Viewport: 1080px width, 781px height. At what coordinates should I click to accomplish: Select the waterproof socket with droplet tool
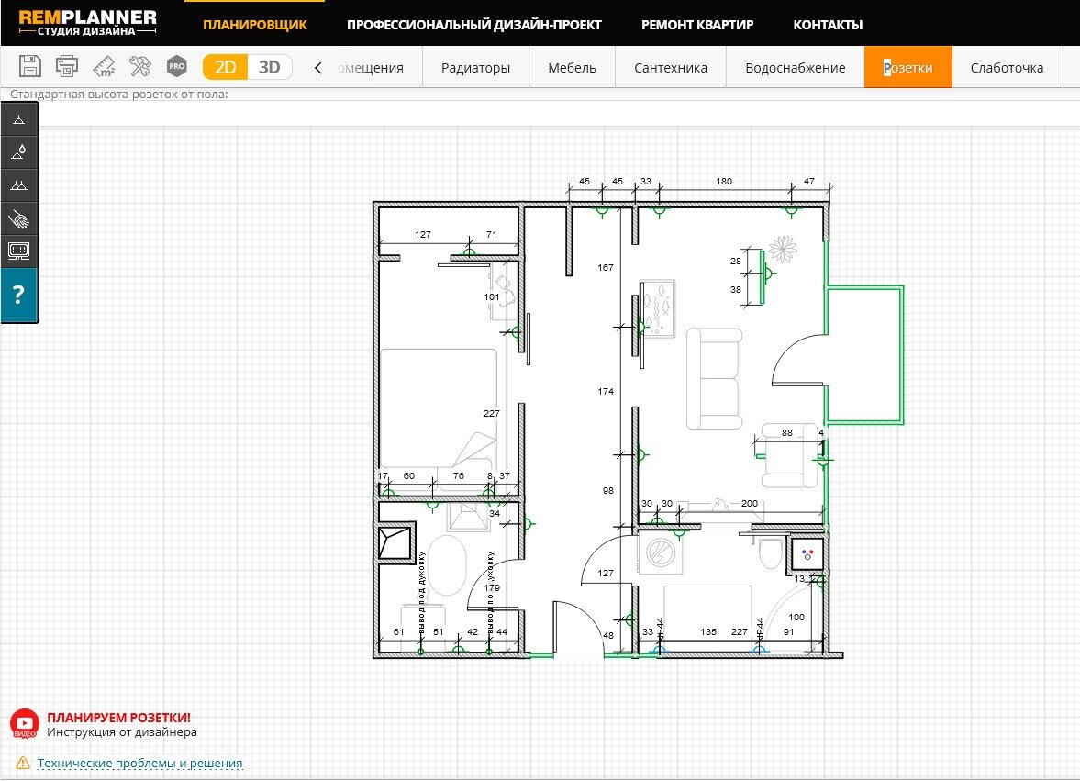19,152
